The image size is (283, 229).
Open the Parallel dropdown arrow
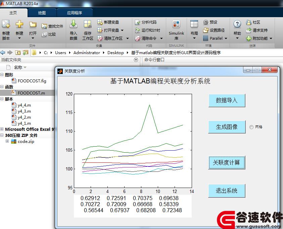(226, 38)
